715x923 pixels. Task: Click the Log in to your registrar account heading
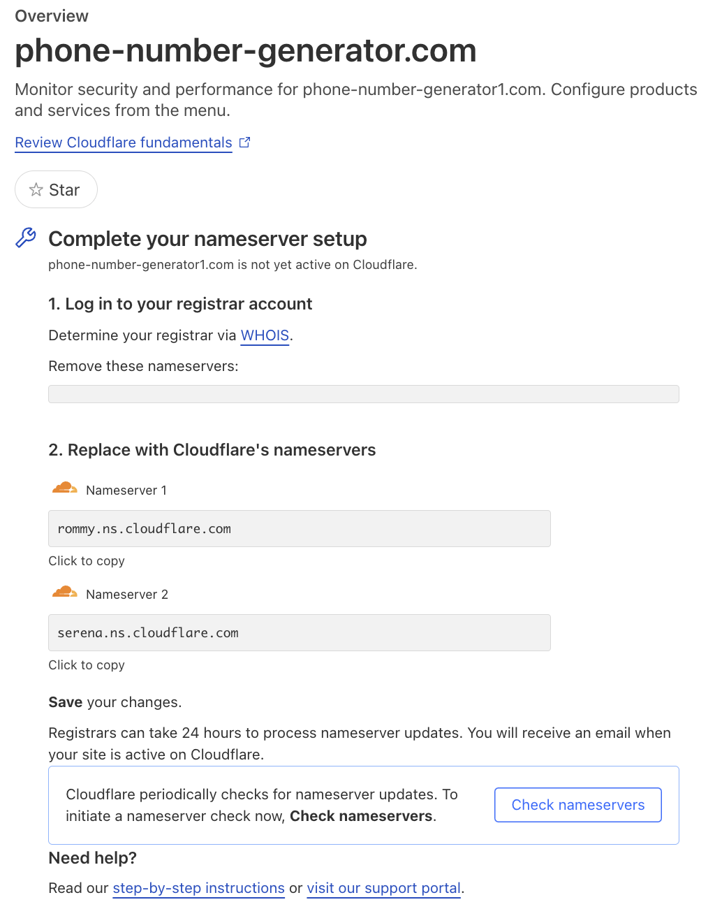(180, 304)
